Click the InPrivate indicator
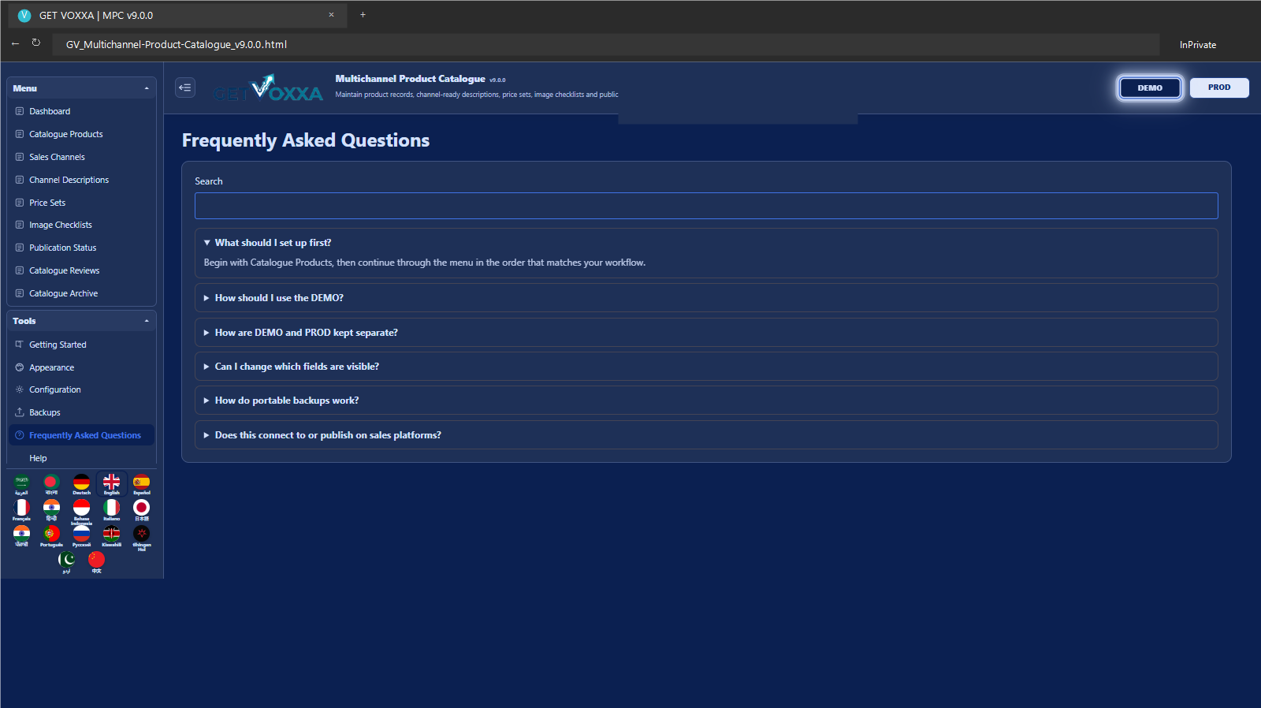The width and height of the screenshot is (1261, 708). tap(1198, 45)
